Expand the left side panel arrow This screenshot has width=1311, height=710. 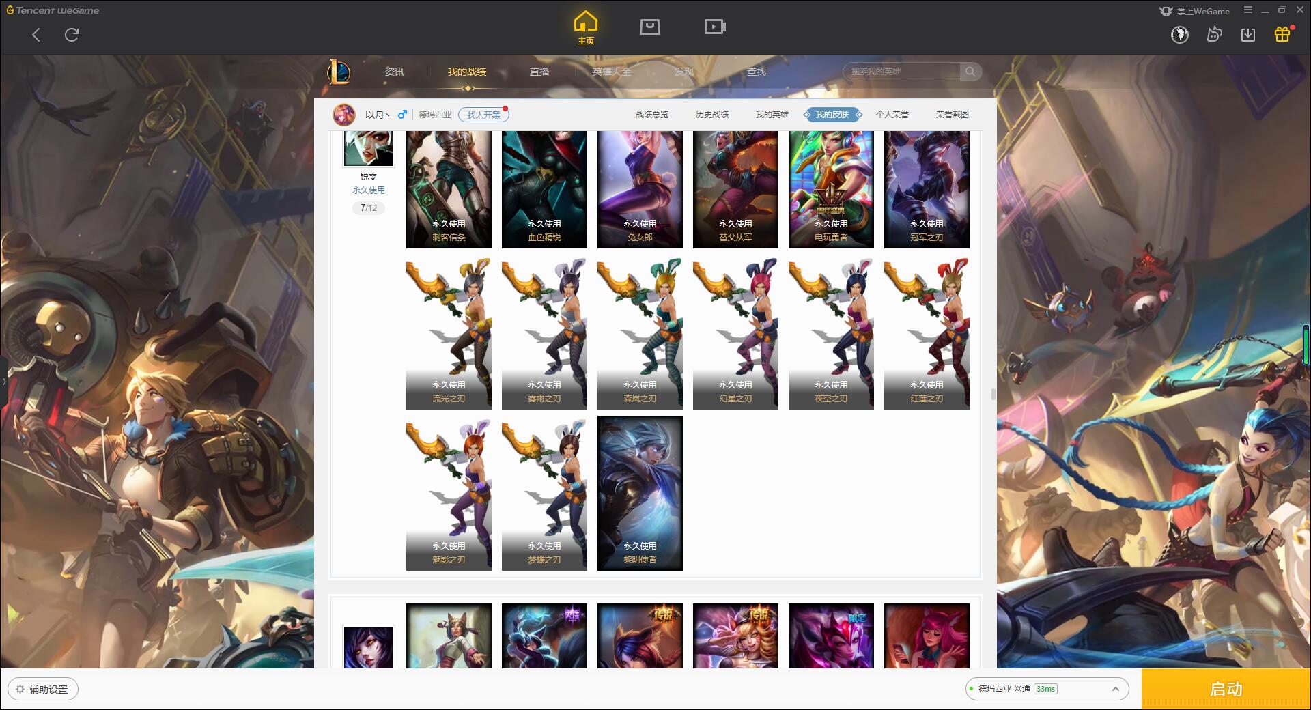tap(4, 381)
